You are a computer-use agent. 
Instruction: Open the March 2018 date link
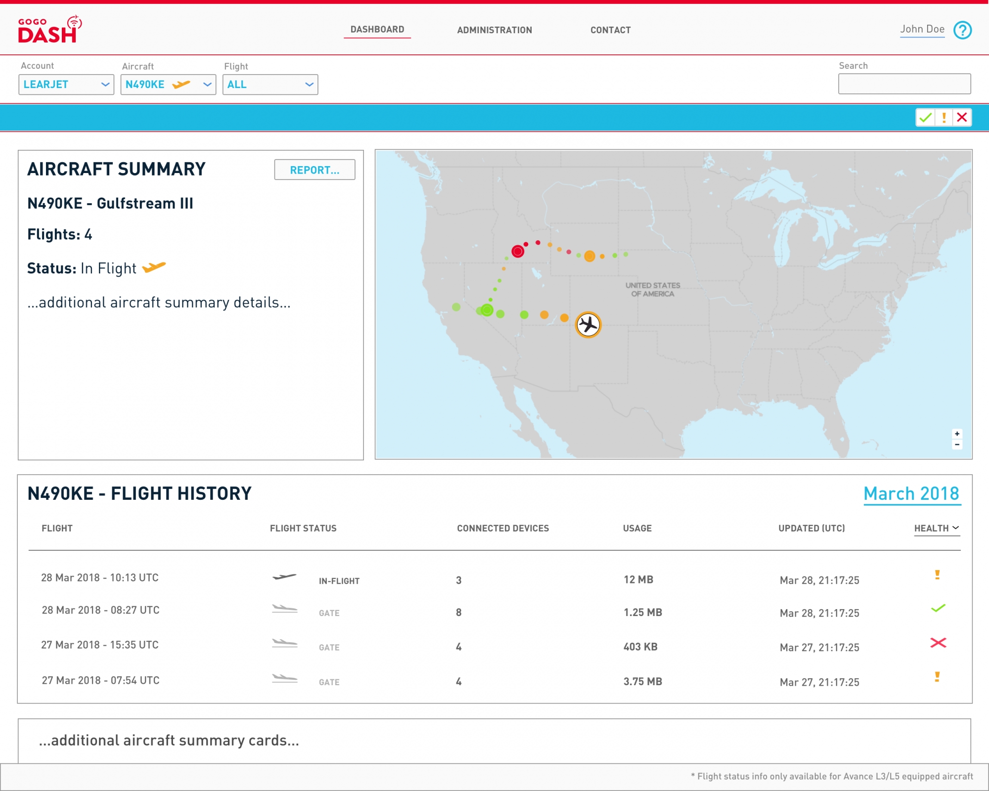(912, 494)
